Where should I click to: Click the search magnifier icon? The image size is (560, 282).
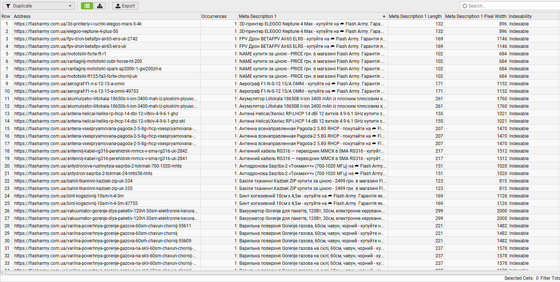pos(465,6)
